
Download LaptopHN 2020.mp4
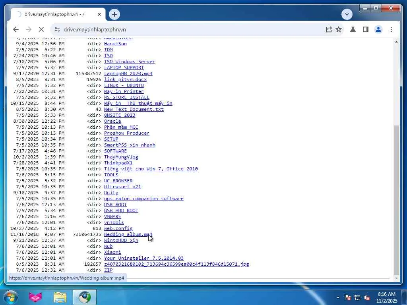click(128, 73)
